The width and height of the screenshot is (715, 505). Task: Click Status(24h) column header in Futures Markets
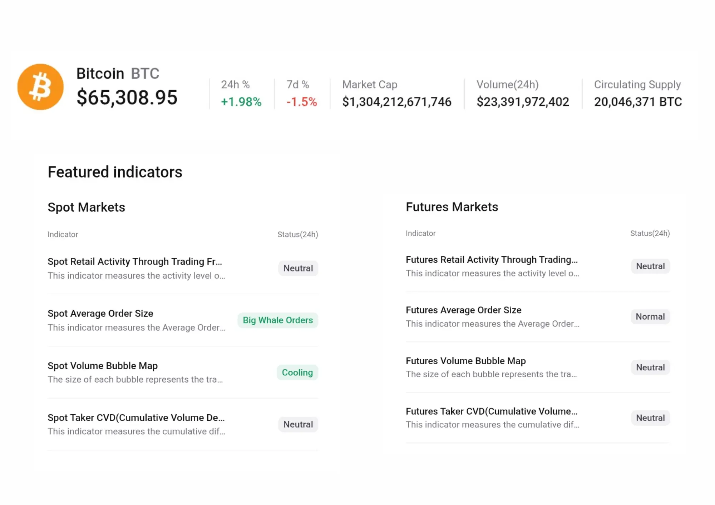pyautogui.click(x=650, y=234)
